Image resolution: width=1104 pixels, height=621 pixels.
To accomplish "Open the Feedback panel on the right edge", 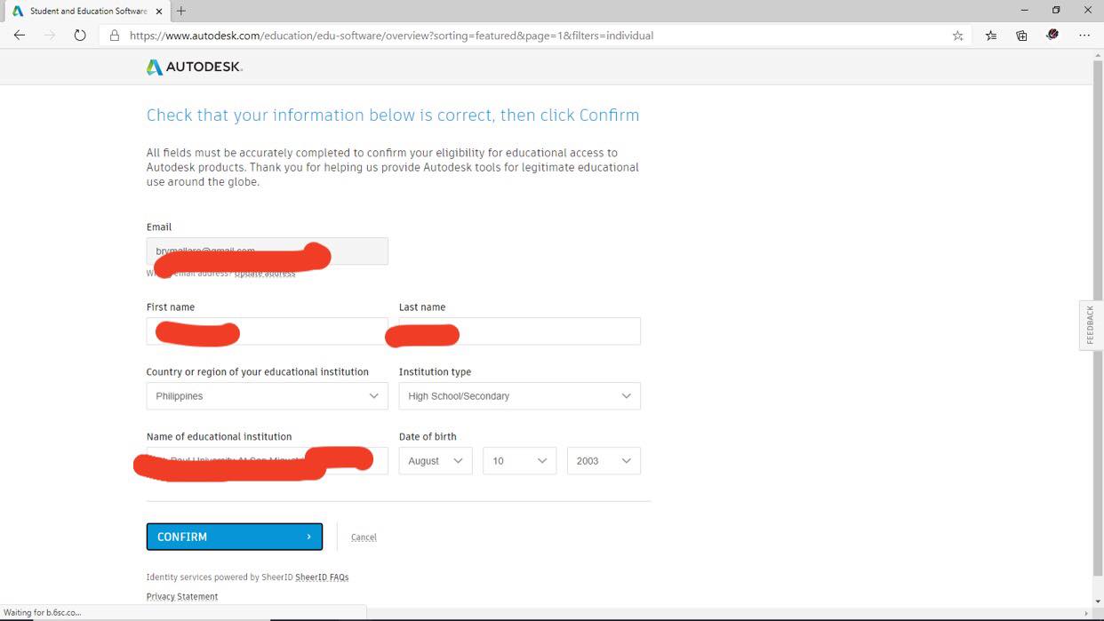I will (x=1090, y=325).
